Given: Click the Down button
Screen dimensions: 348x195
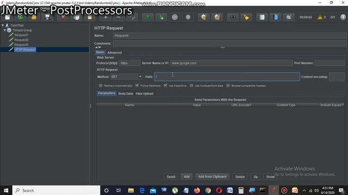Looking at the screenshot, I should click(x=270, y=177).
